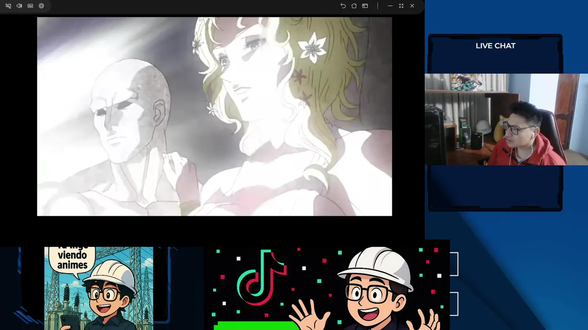
Task: Close the player window with the X
Action: (412, 6)
